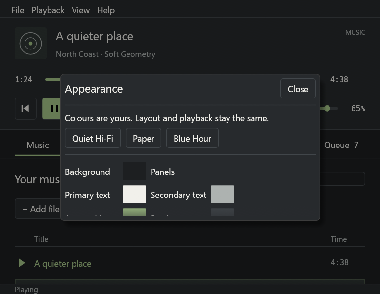The image size is (380, 294).
Task: Sort by the Time column header
Action: (338, 239)
